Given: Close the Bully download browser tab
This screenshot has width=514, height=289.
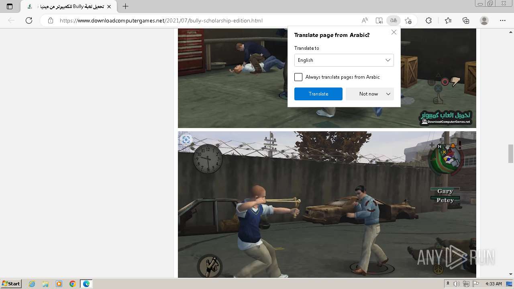Looking at the screenshot, I should point(109,6).
